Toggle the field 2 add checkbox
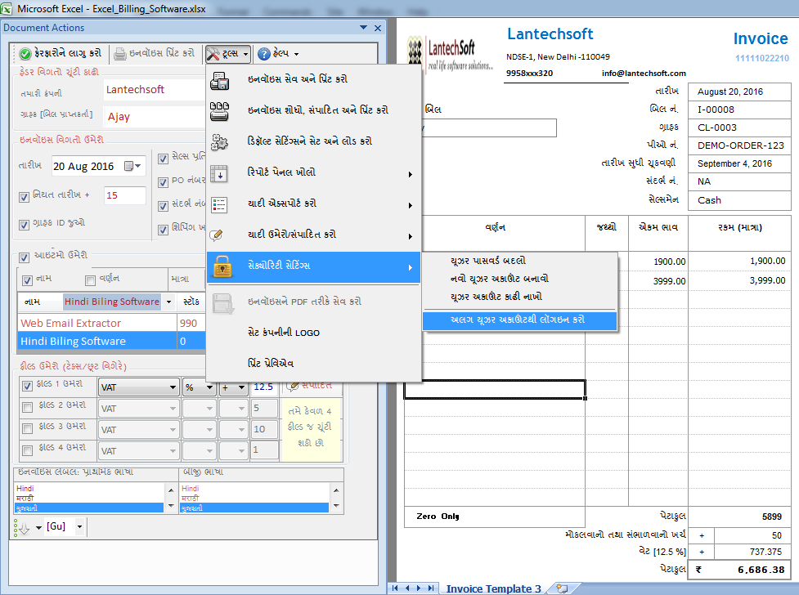The height and width of the screenshot is (595, 799). pos(28,408)
